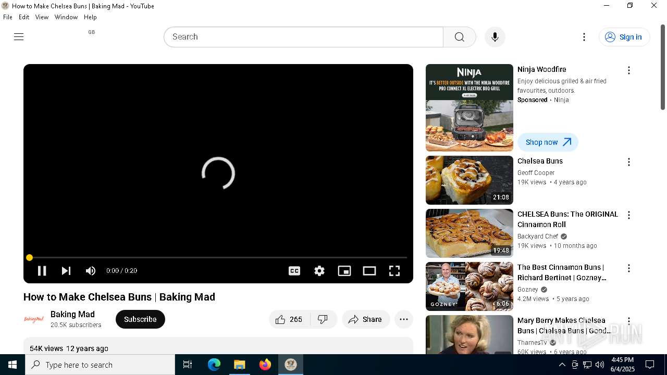Open the Window menu
The width and height of the screenshot is (667, 375).
pyautogui.click(x=66, y=17)
